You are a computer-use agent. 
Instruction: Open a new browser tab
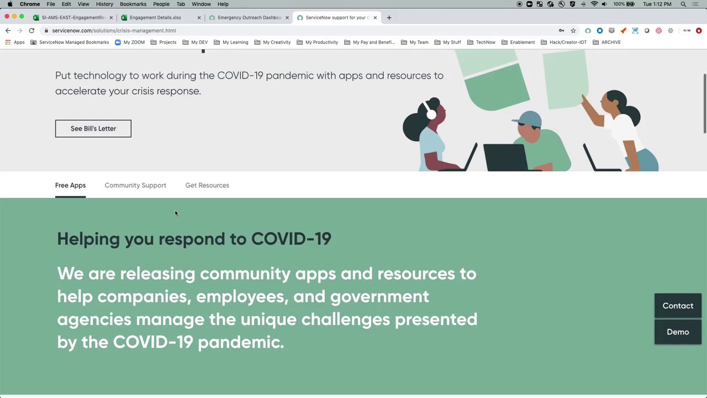pos(389,18)
